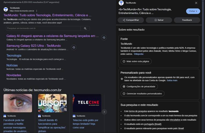Click the Sobre este resultado heading
The width and height of the screenshot is (205, 133).
click(132, 30)
